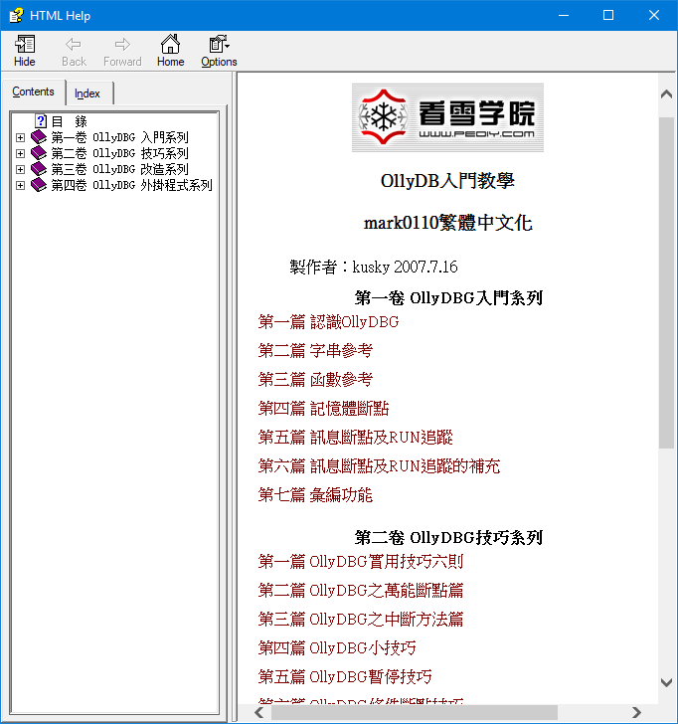
Task: Click the vertical scrollbar down arrow
Action: [x=666, y=682]
